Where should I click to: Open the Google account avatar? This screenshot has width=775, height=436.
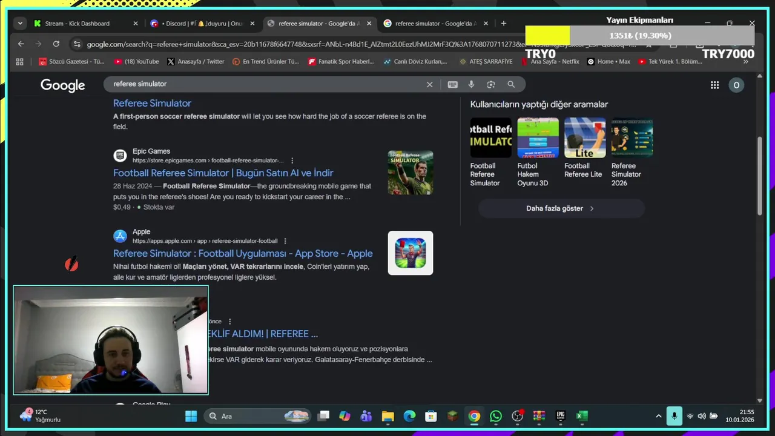(736, 85)
